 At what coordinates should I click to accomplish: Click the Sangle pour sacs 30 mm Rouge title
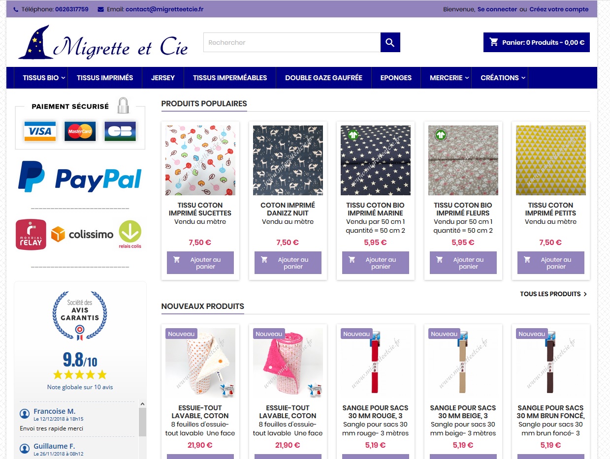(376, 412)
